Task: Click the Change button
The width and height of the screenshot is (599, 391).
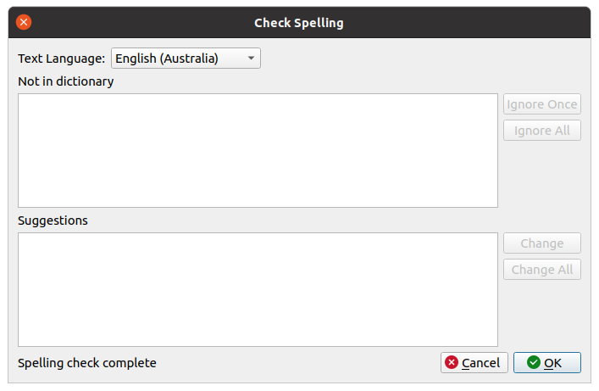Action: pos(542,243)
